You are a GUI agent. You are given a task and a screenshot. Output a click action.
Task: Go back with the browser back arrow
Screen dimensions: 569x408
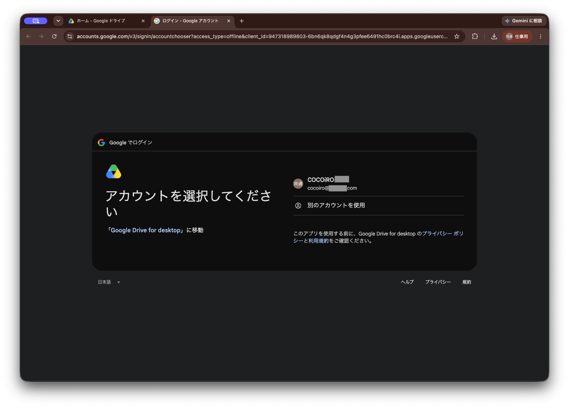point(28,36)
